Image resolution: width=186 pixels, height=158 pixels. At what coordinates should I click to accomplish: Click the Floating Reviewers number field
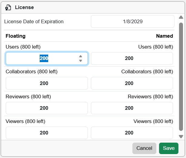pyautogui.click(x=47, y=108)
